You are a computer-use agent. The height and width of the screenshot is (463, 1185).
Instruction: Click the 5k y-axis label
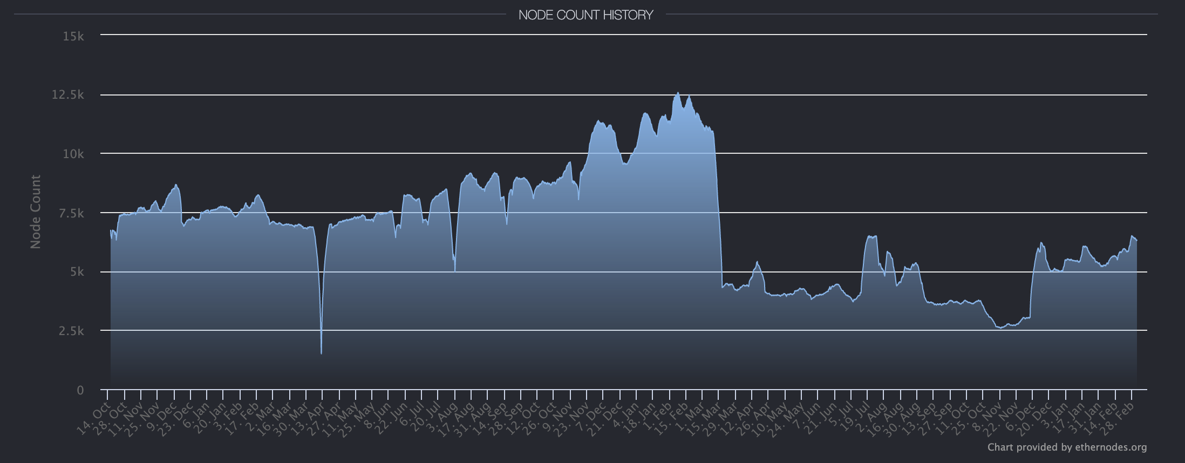coord(77,272)
